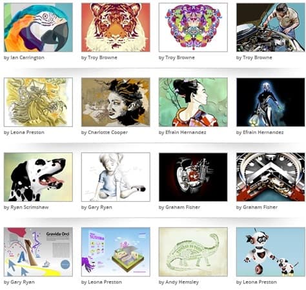Screen dimensions: 306x290
Task: Open the yellow dragon sketch thumbnail
Action: pos(38,102)
